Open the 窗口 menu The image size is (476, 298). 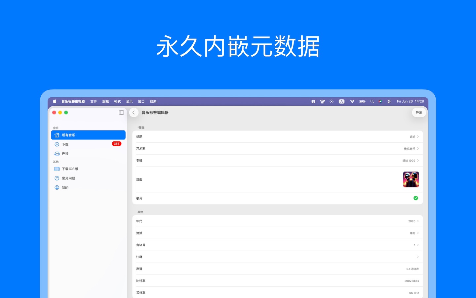click(141, 101)
